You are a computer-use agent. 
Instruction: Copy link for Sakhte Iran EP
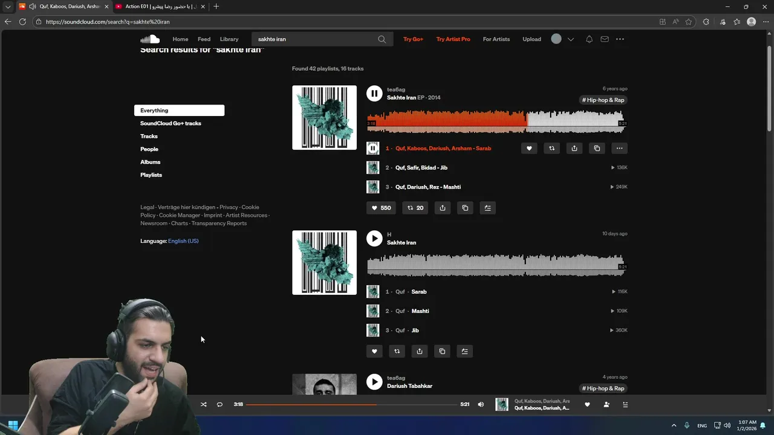point(465,208)
